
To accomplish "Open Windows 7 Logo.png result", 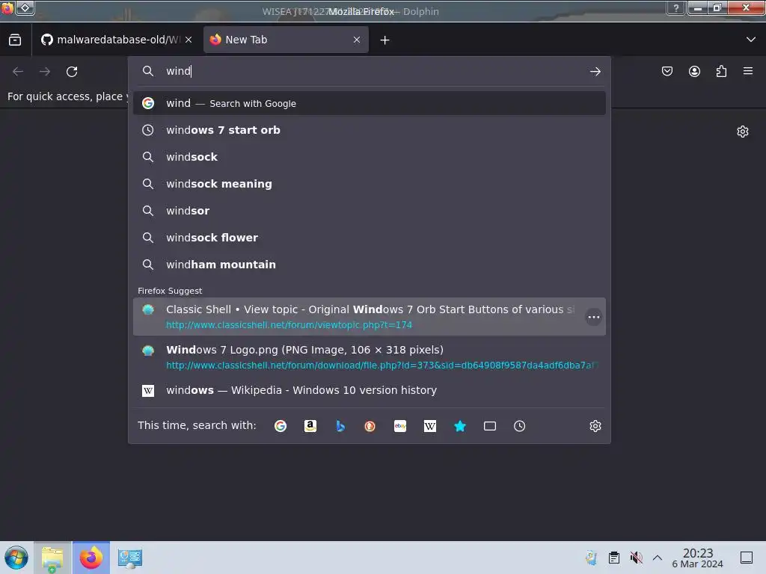I will coord(370,357).
